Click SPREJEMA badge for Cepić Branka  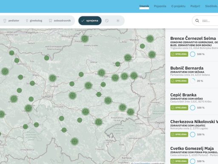179,108
